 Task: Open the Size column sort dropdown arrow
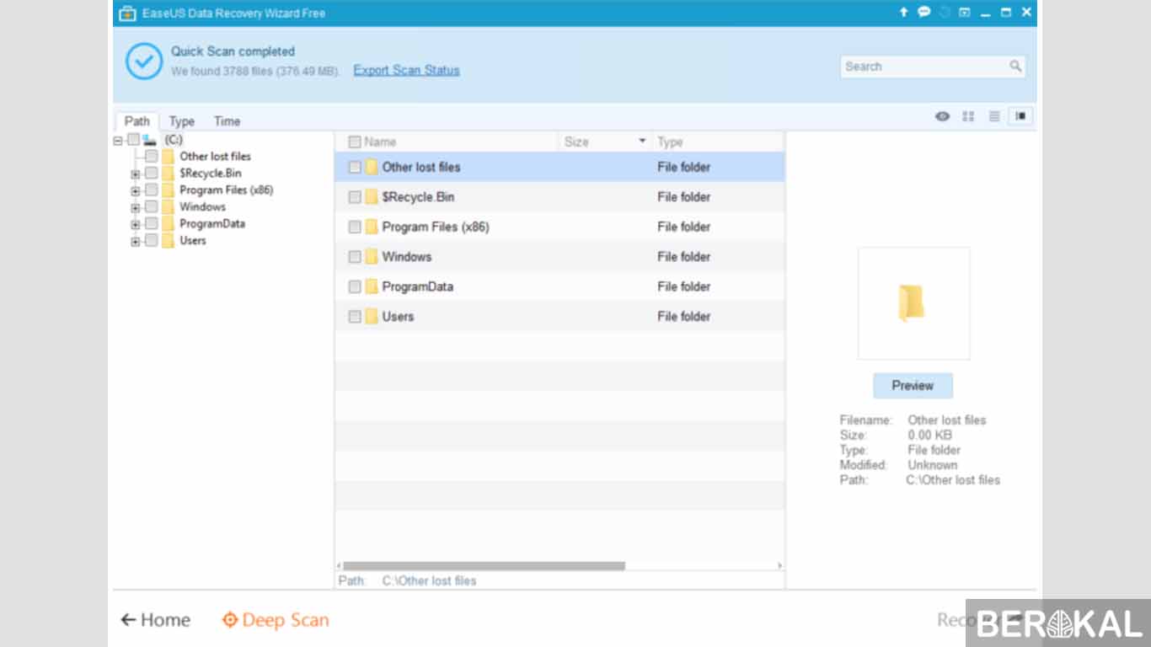coord(642,142)
